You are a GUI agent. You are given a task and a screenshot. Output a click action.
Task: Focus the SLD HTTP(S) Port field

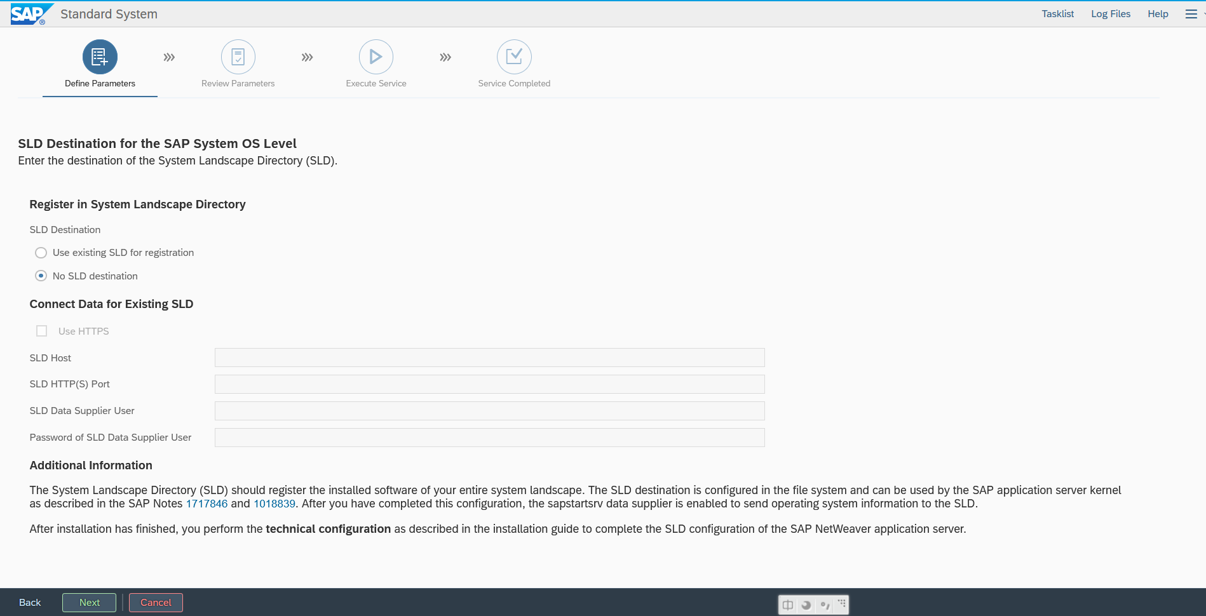coord(489,384)
